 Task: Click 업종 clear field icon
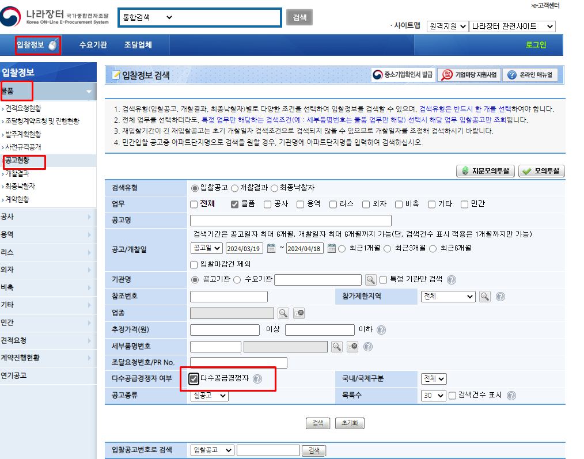tap(299, 313)
